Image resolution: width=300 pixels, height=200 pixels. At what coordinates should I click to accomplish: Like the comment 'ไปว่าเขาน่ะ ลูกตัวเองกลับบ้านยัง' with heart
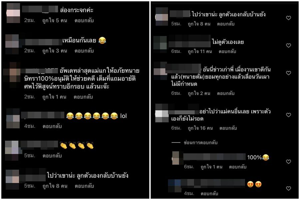coord(289,18)
